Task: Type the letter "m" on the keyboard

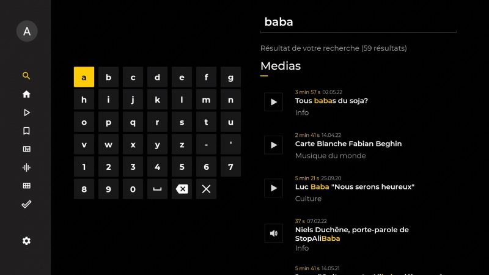Action: [206, 100]
